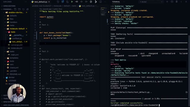
Task: Open the docker terminal selector dropdown
Action: [151, 2]
